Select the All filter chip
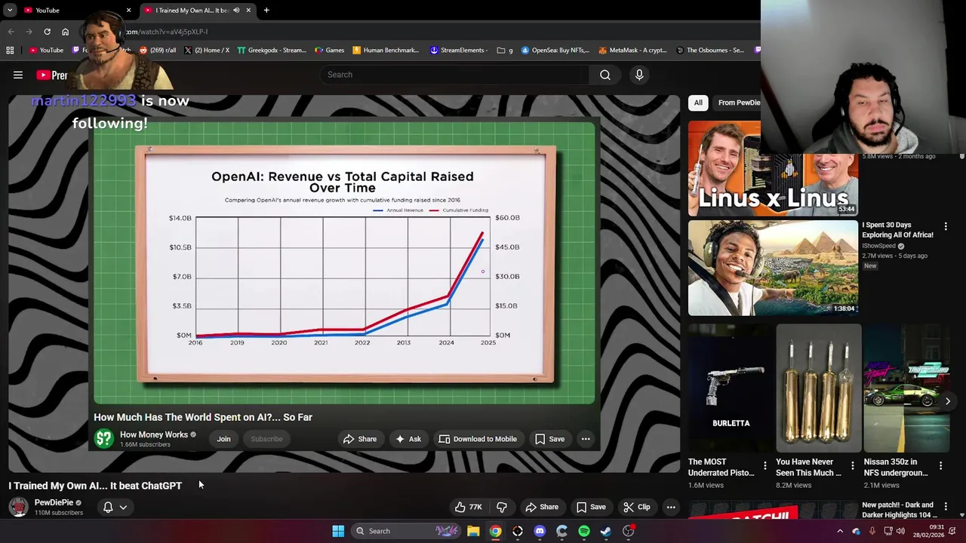The width and height of the screenshot is (966, 543). pos(698,103)
